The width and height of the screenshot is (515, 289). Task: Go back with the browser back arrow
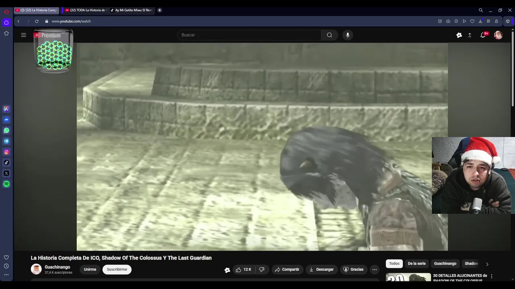[x=19, y=21]
